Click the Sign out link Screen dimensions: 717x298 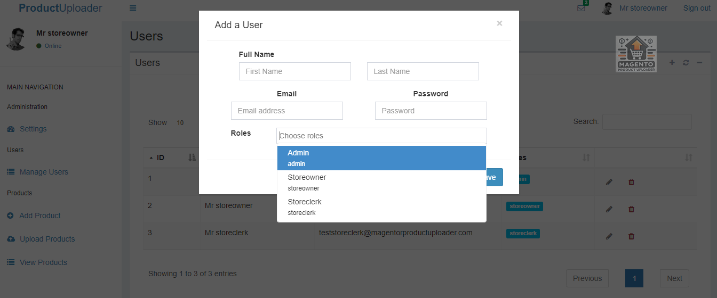(x=697, y=8)
